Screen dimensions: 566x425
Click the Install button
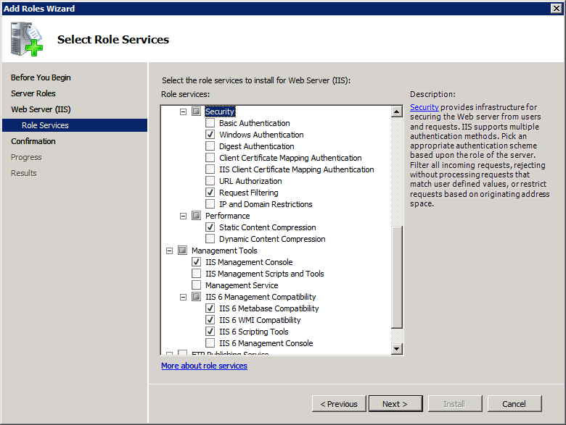pos(454,404)
